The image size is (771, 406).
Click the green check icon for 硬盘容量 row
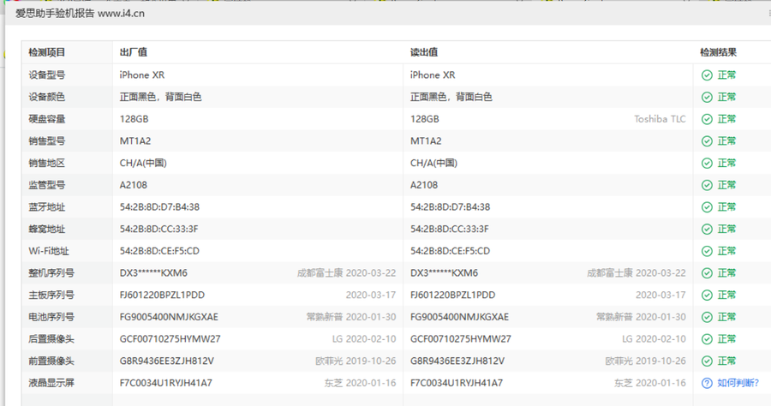tap(707, 119)
